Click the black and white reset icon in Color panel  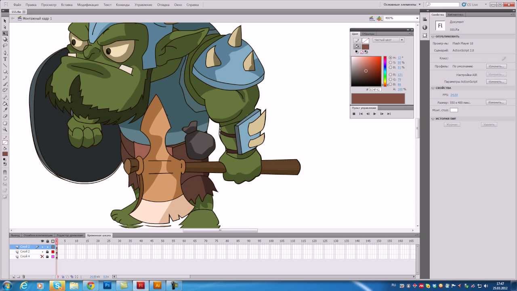tap(357, 52)
